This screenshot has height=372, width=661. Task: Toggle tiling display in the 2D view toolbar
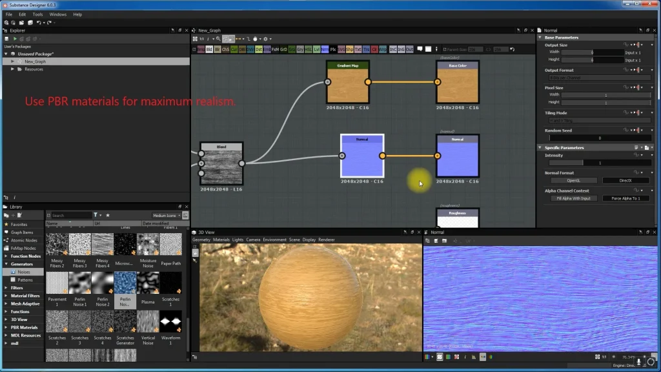click(x=440, y=356)
